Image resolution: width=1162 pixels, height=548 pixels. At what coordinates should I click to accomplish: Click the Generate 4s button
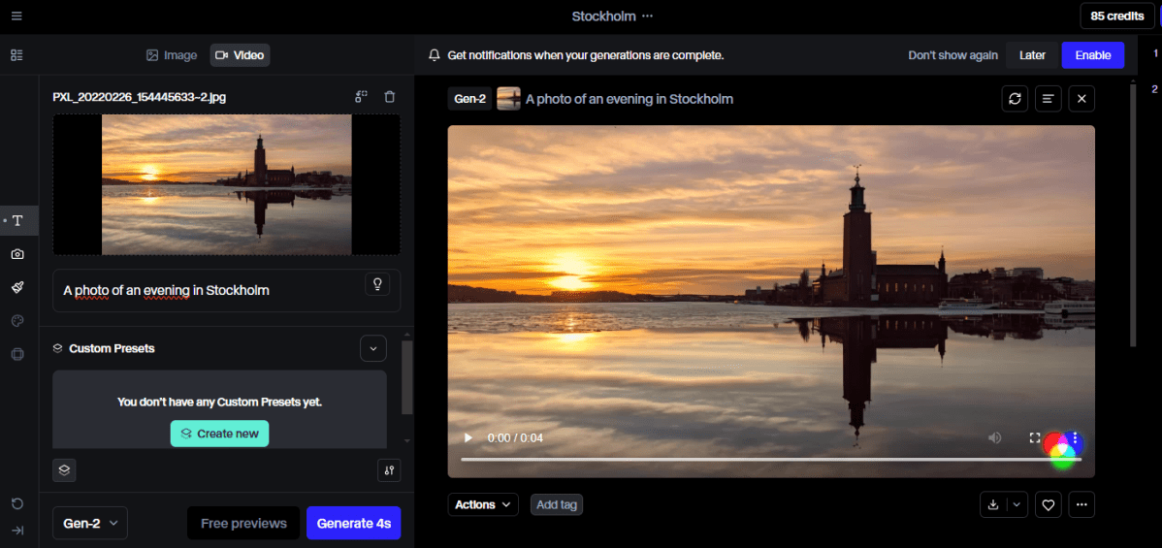click(353, 523)
